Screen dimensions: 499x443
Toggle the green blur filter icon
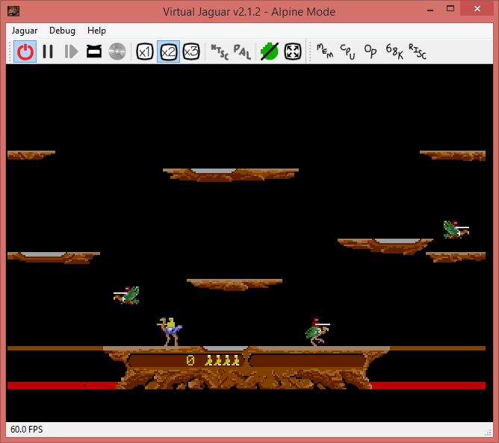(x=270, y=51)
